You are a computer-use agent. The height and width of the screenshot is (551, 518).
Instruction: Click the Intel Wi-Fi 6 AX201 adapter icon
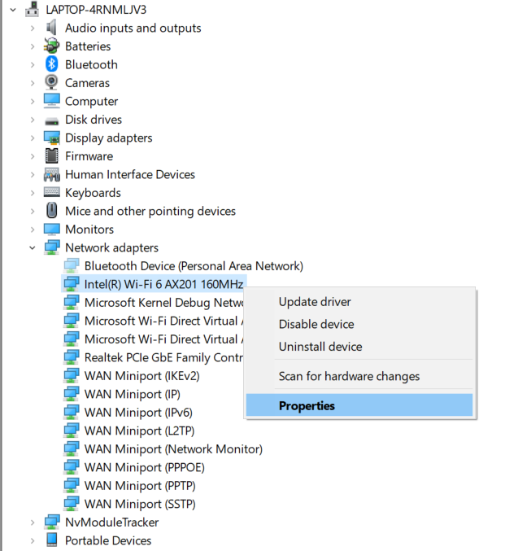(x=72, y=284)
